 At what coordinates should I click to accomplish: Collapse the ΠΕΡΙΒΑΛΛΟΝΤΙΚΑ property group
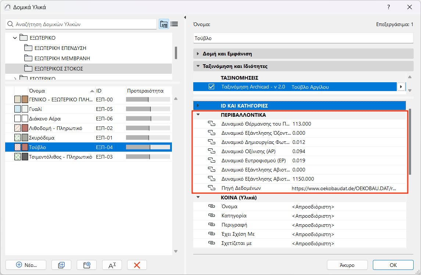coord(198,115)
